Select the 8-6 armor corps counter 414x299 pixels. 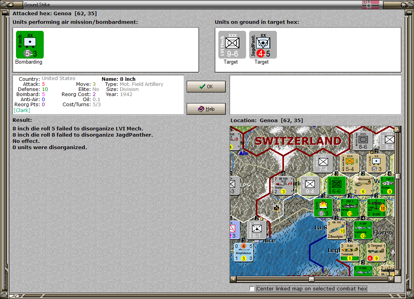(x=363, y=141)
